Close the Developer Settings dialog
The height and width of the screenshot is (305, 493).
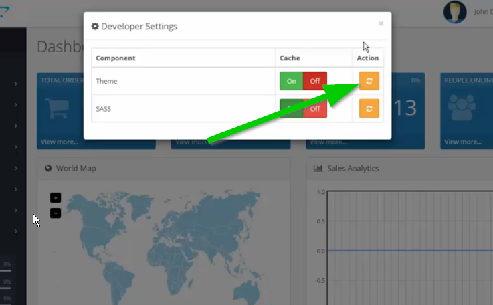(381, 23)
